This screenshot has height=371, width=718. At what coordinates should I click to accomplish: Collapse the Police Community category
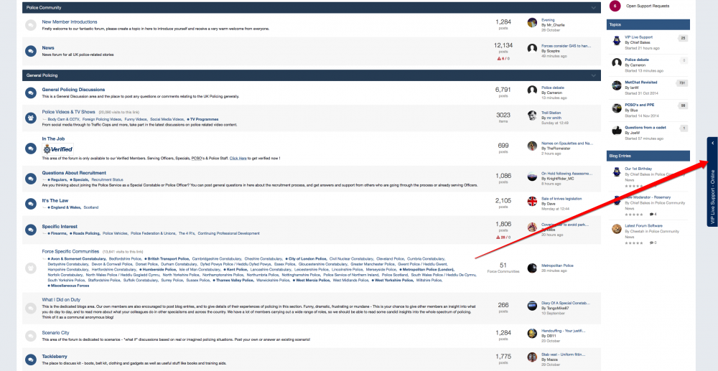pyautogui.click(x=594, y=8)
